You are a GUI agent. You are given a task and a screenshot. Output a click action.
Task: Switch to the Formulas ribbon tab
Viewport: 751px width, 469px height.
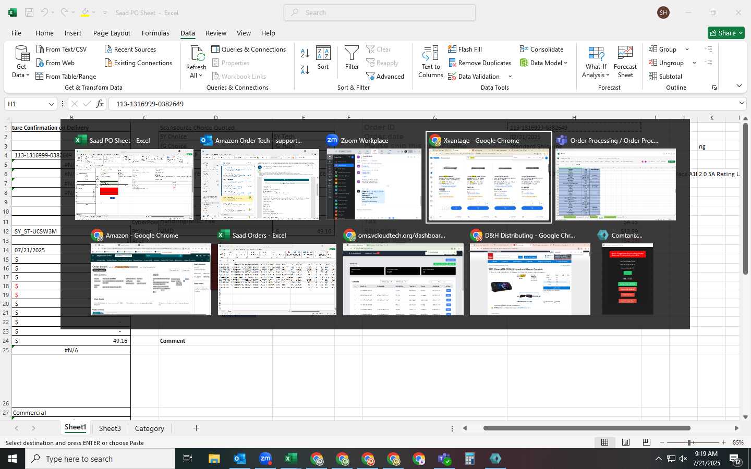click(x=155, y=33)
